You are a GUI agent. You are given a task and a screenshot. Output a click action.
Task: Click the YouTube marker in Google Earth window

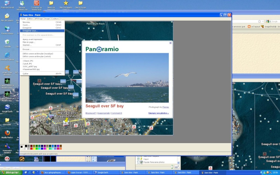coord(210,168)
